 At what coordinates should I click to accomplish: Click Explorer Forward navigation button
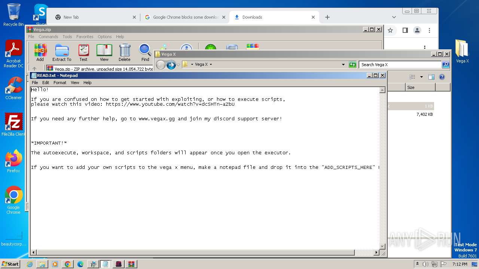pos(171,65)
